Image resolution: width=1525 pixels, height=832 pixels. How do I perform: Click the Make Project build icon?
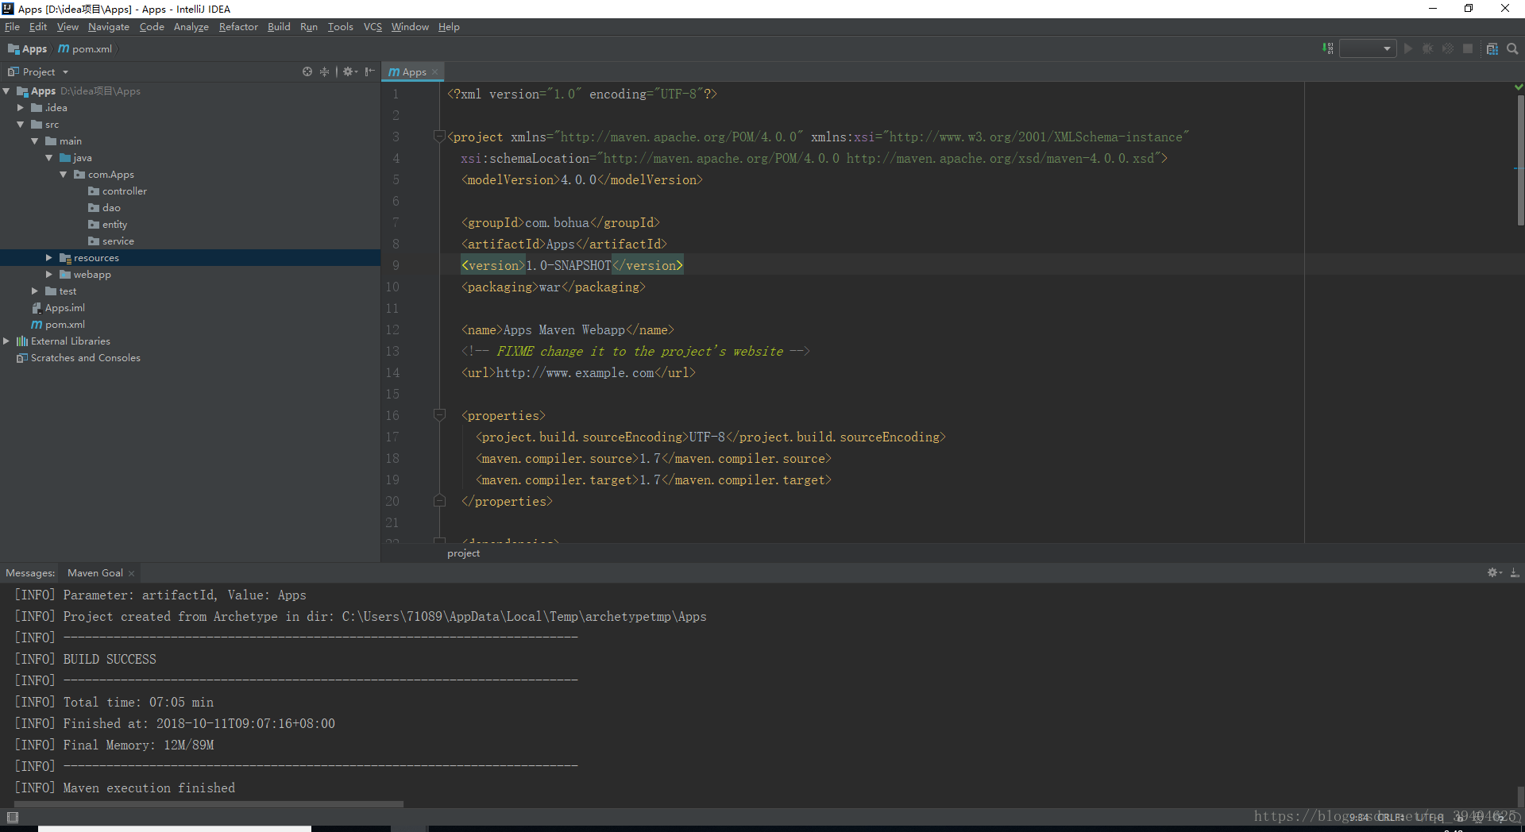(x=1327, y=48)
